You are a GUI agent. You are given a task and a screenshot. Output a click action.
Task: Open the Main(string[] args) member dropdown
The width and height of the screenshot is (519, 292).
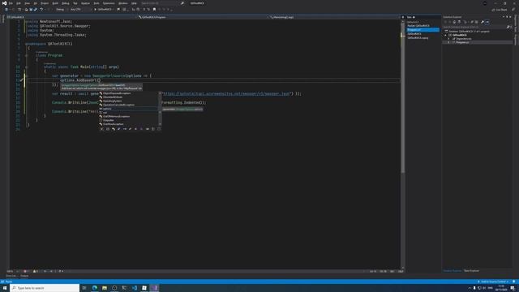[x=335, y=17]
